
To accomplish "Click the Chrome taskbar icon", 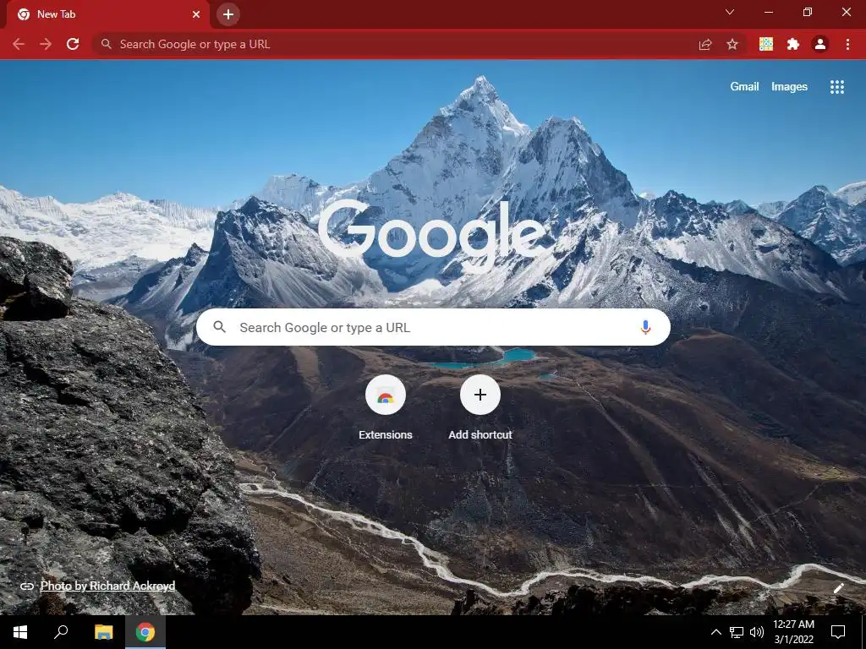I will pyautogui.click(x=145, y=632).
